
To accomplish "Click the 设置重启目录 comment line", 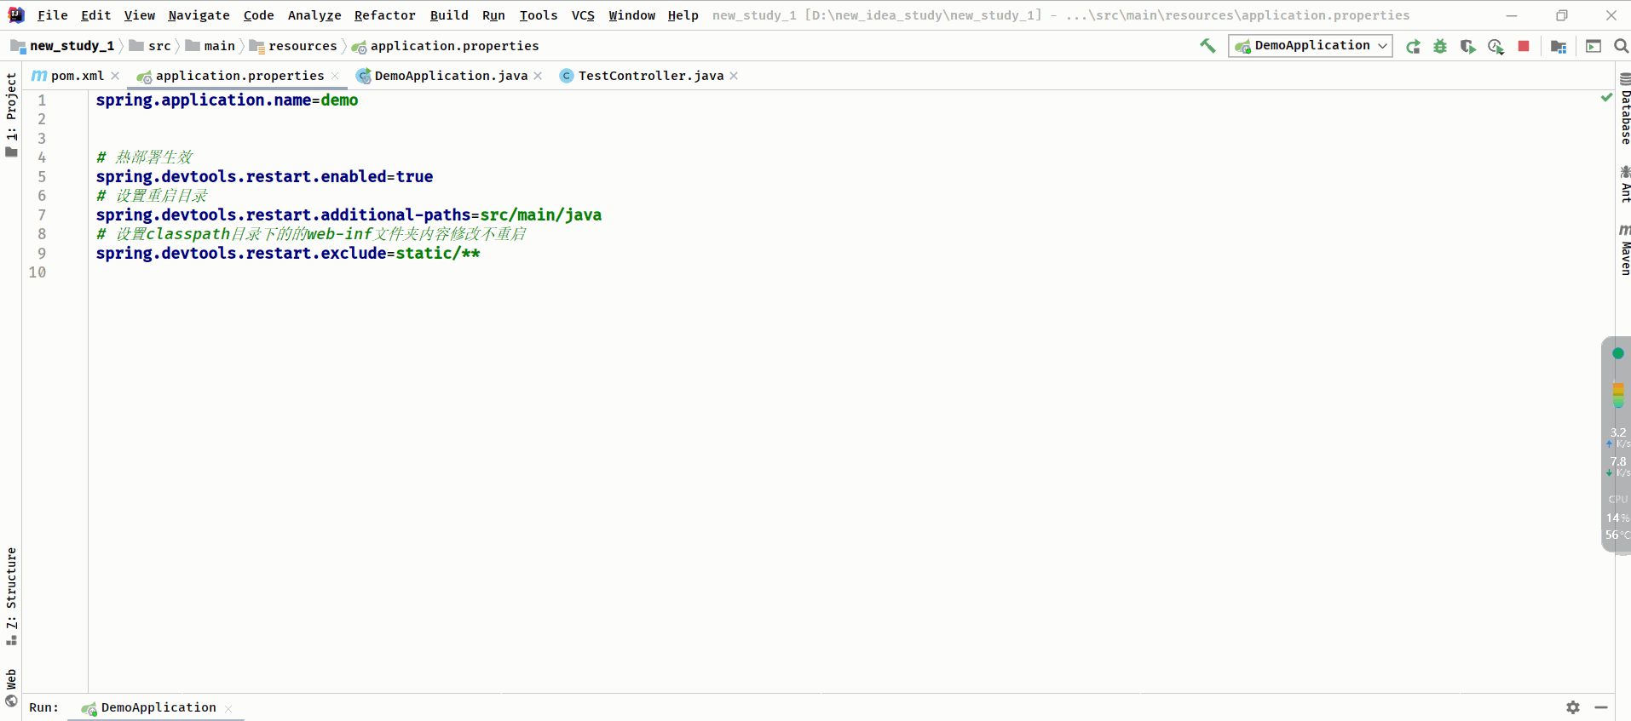I will (153, 196).
